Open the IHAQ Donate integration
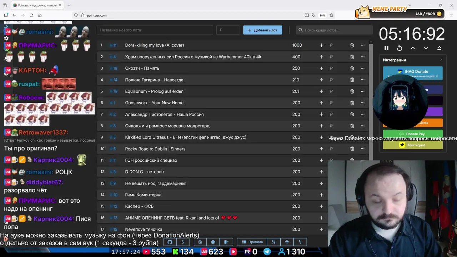The image size is (457, 257). pos(413,73)
